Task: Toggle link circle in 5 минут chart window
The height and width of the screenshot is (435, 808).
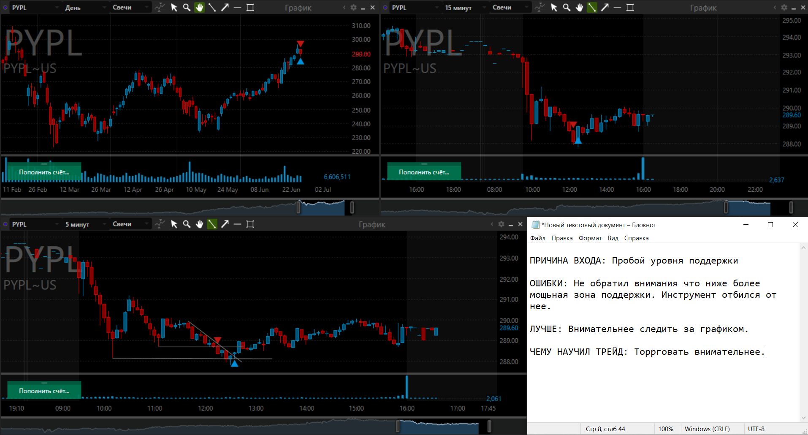Action: point(5,224)
